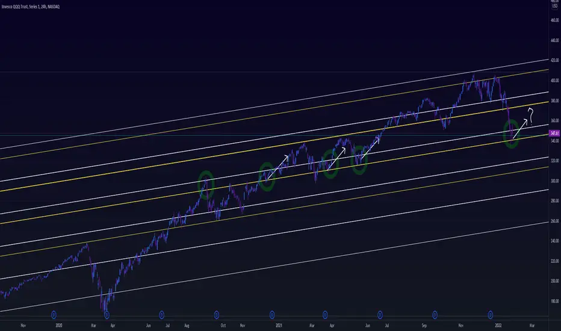Click the Invesco QQQ Trust symbol title
Viewport: 561px width, 331px height.
point(31,7)
